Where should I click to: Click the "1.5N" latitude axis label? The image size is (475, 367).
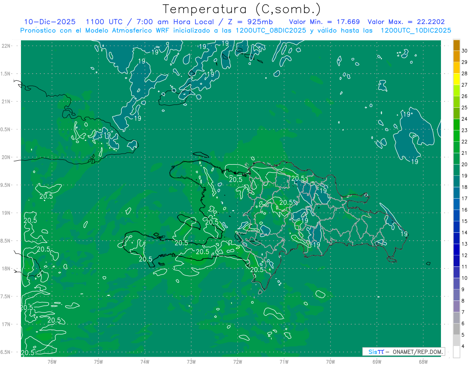(6, 74)
